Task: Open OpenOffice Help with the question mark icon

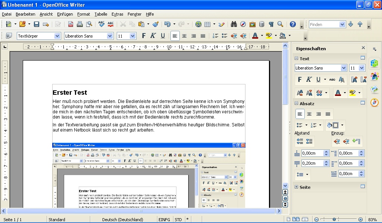Action: click(x=292, y=24)
